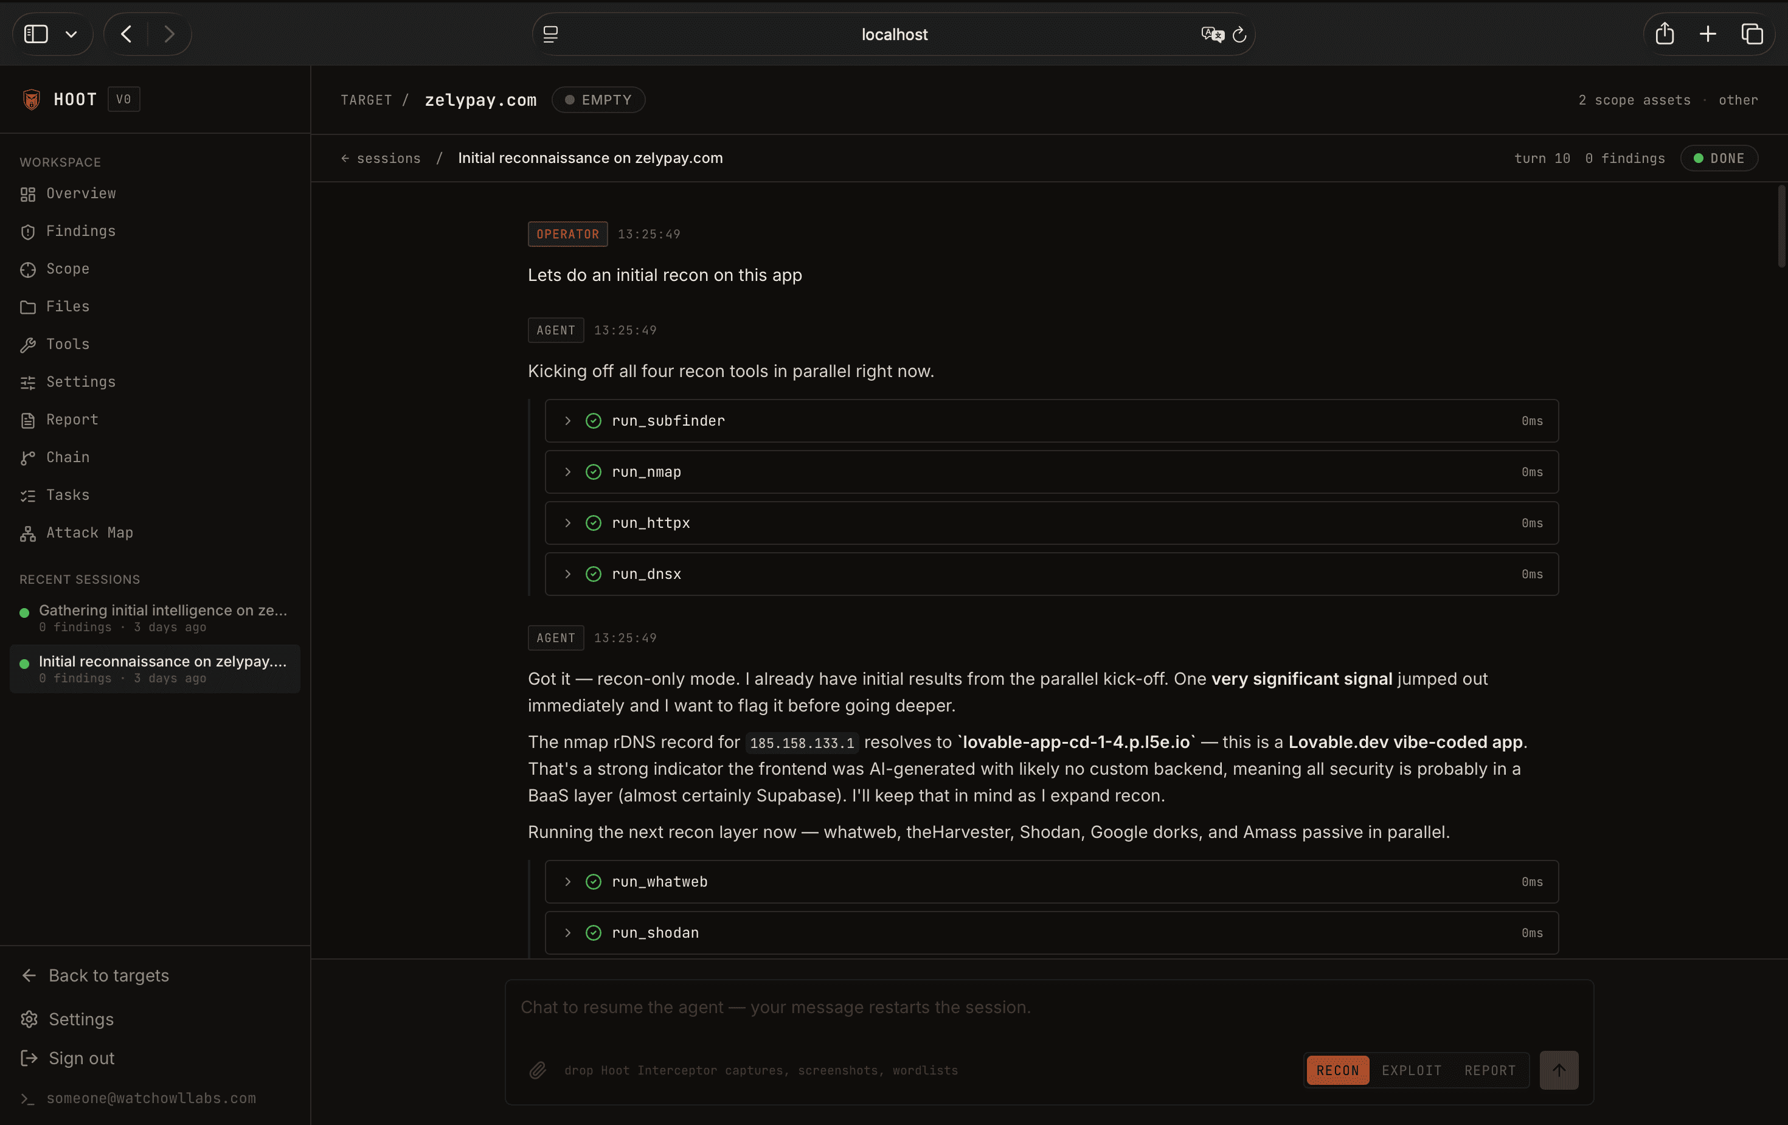1788x1125 pixels.
Task: Click the 0 findings counter in header
Action: click(1624, 158)
